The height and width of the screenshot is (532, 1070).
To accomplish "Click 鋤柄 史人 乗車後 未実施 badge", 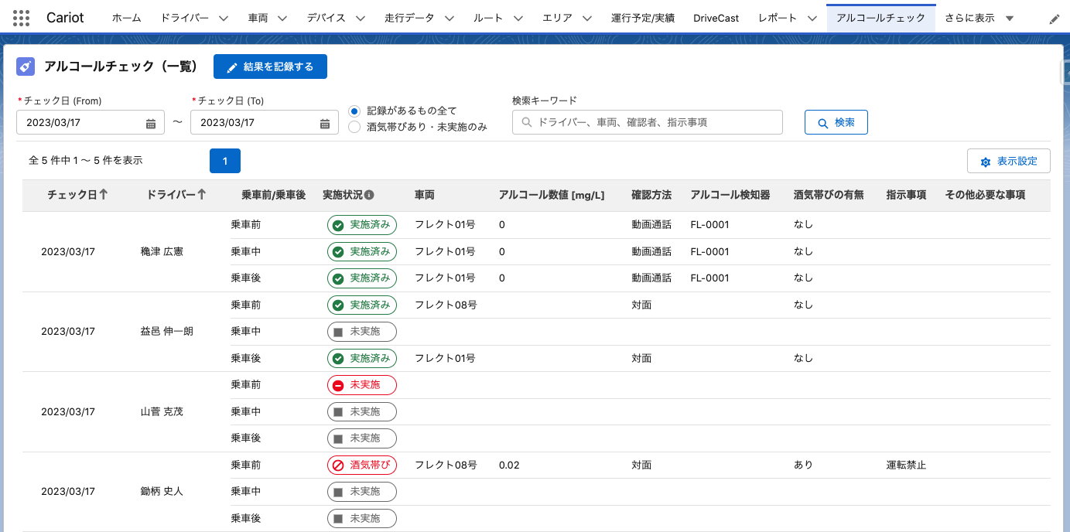I will tap(361, 518).
